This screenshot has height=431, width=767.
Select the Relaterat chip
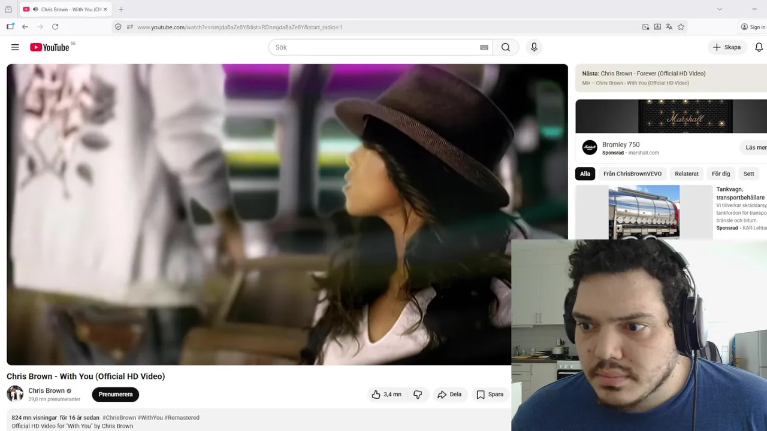coord(687,174)
